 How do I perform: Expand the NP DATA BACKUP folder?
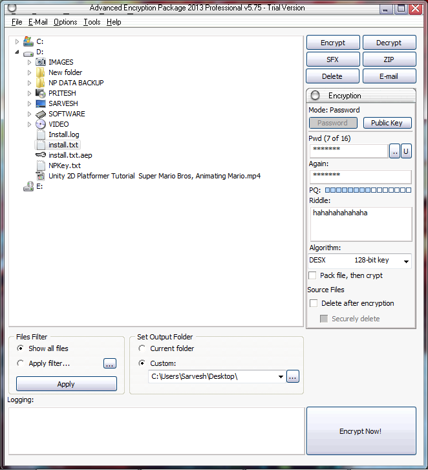click(30, 83)
